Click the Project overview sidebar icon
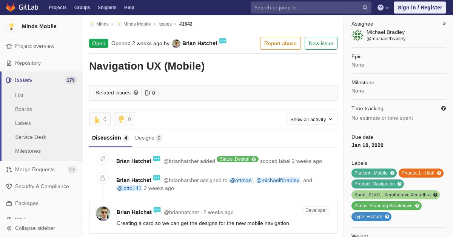 click(9, 46)
